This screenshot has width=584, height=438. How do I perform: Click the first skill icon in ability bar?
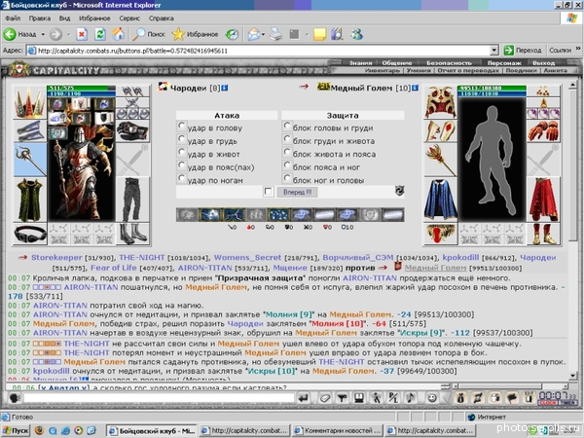point(187,215)
